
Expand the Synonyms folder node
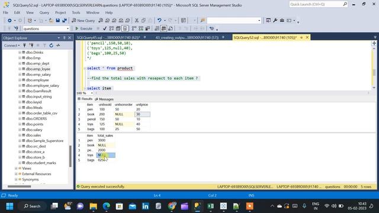click(x=16, y=179)
